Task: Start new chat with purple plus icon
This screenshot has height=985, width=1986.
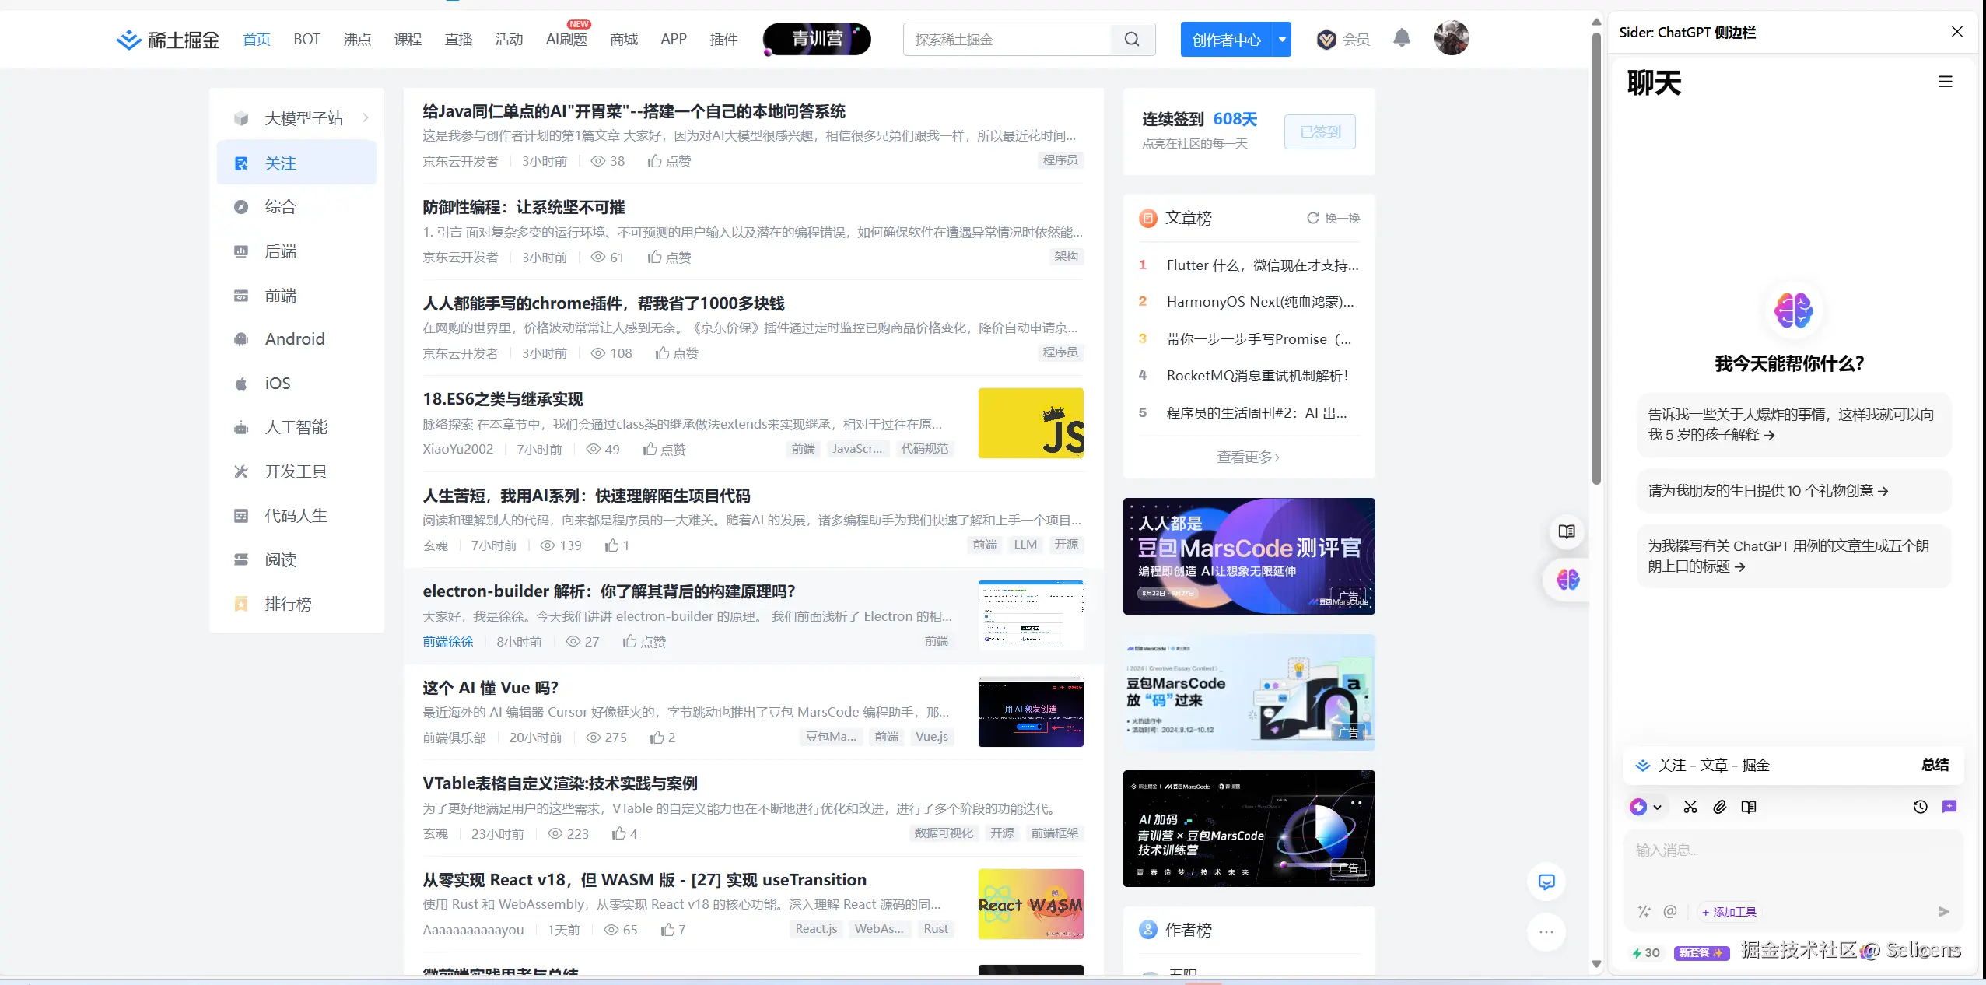Action: 1949,807
